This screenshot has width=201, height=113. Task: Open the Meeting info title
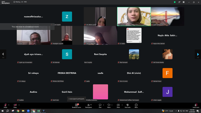pos(20,2)
